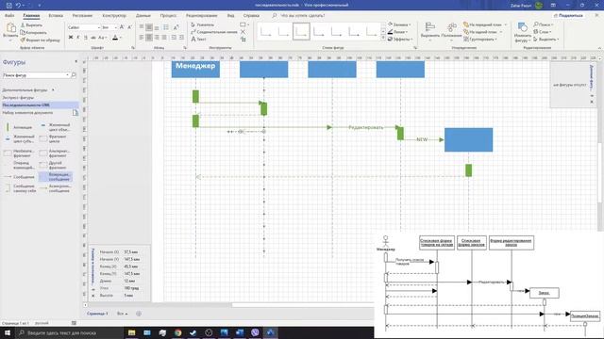Toggle bold text formatting
Image resolution: width=604 pixels, height=339 pixels.
coord(71,38)
